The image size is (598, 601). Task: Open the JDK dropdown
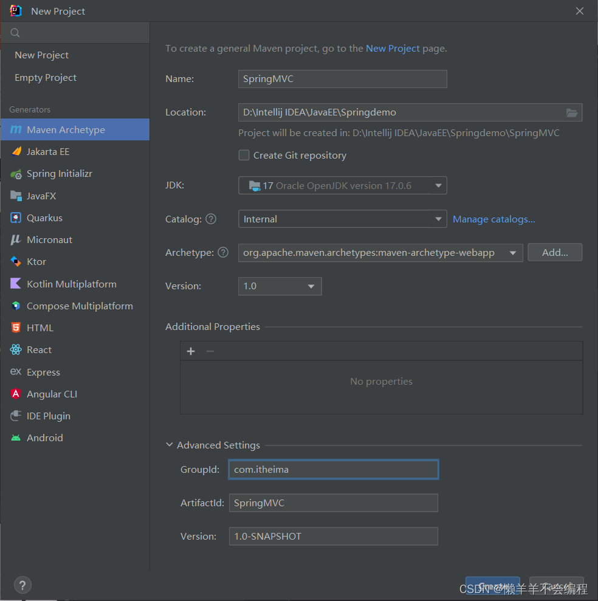coord(342,185)
